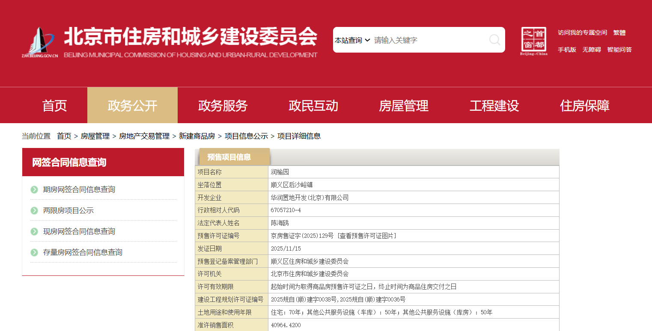Type in the 请输入关键字 search field
This screenshot has height=331, width=652.
(x=428, y=40)
